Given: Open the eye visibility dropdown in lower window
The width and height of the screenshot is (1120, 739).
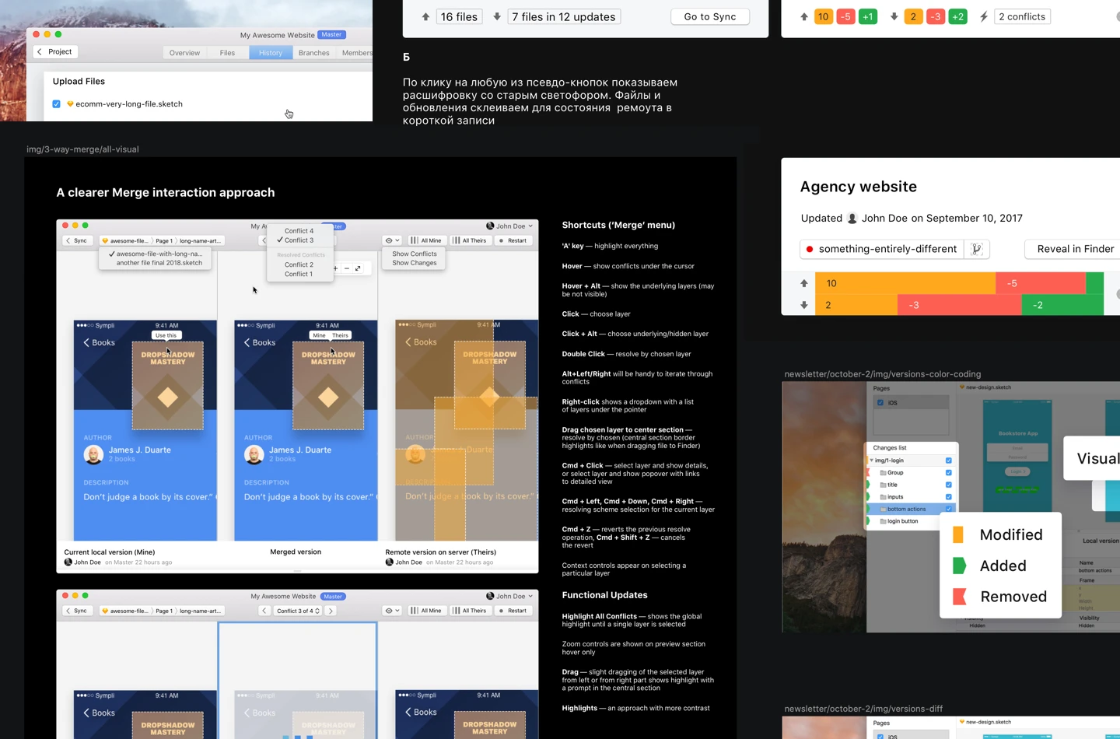Looking at the screenshot, I should tap(392, 611).
